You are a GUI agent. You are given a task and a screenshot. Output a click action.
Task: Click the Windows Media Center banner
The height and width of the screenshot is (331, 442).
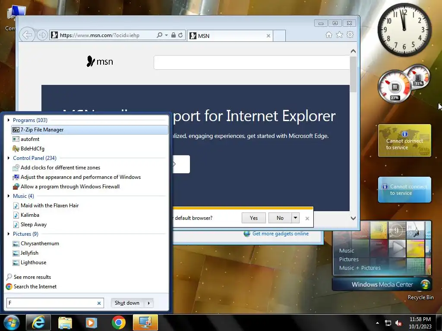[x=382, y=284]
